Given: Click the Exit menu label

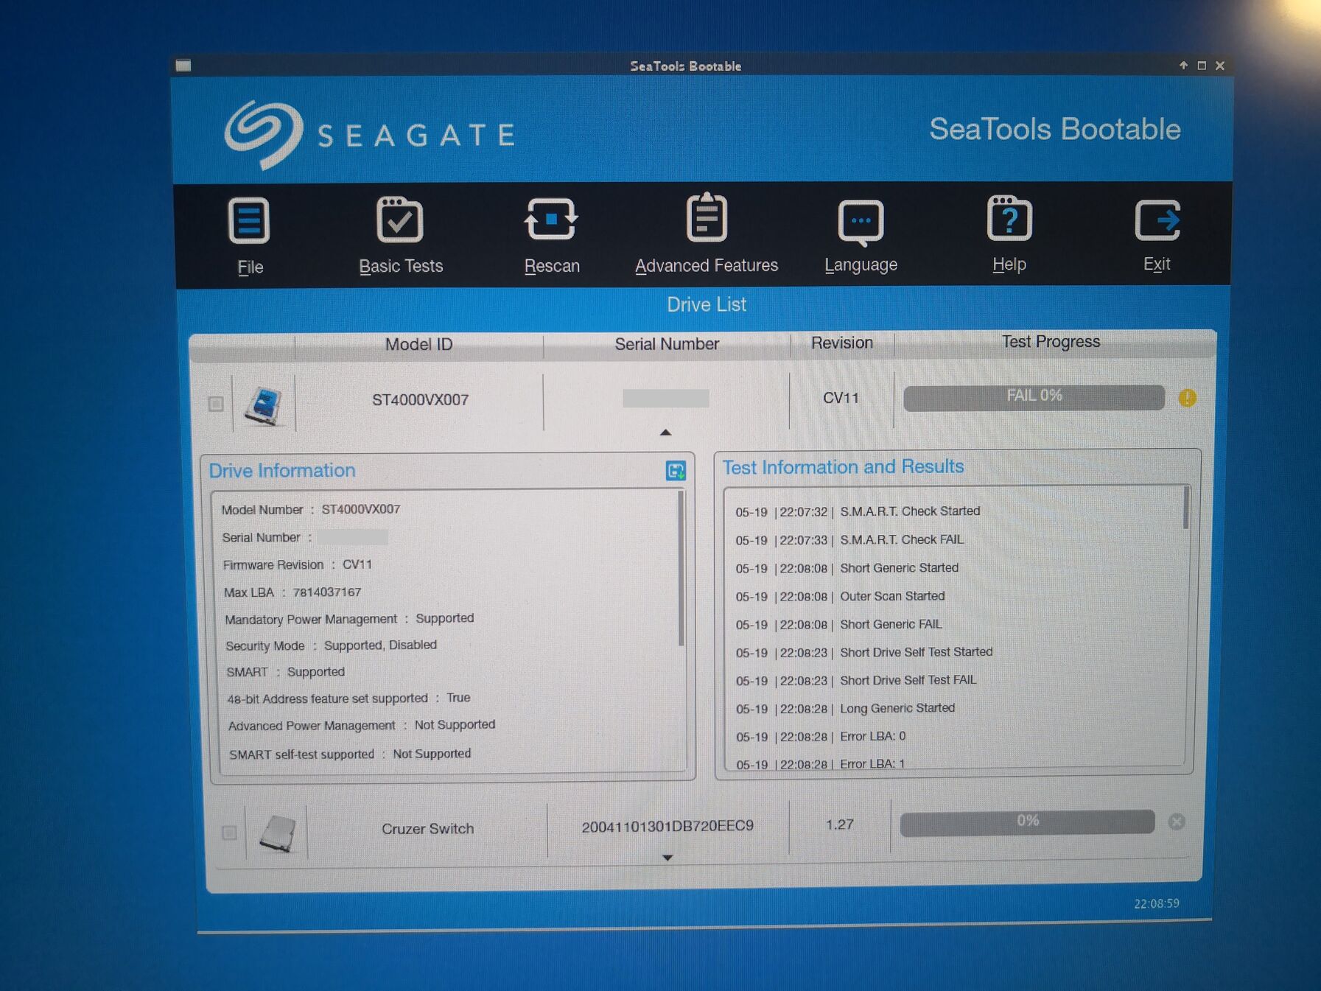Looking at the screenshot, I should click(1157, 264).
